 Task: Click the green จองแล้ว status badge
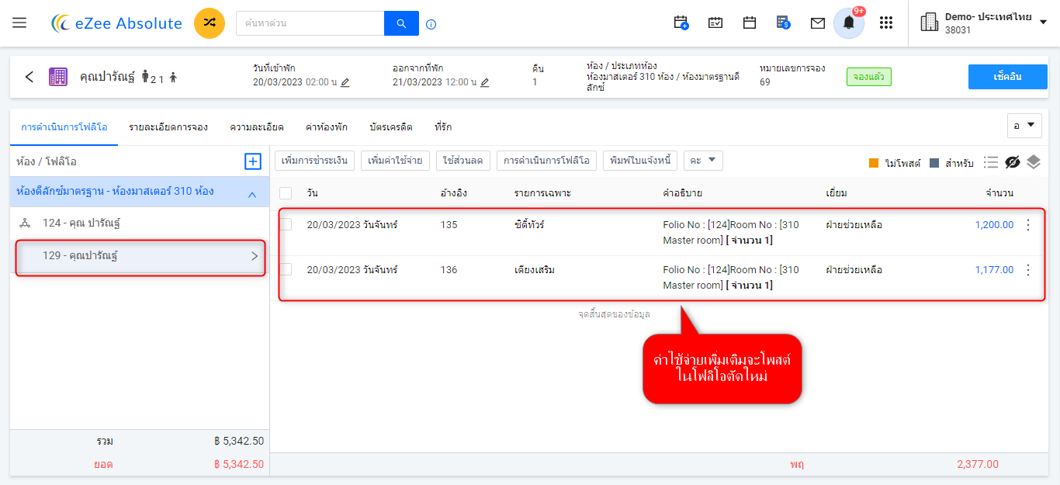tap(869, 77)
